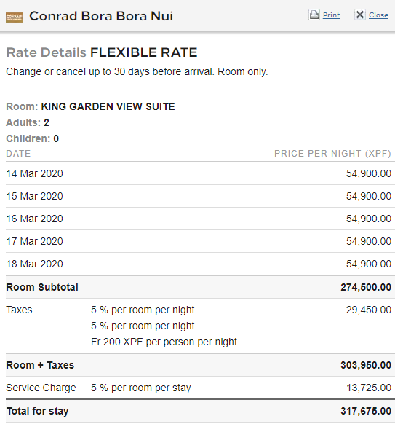Click the 16 Mar 2020 price 54,900.00
The width and height of the screenshot is (395, 432).
click(x=369, y=219)
